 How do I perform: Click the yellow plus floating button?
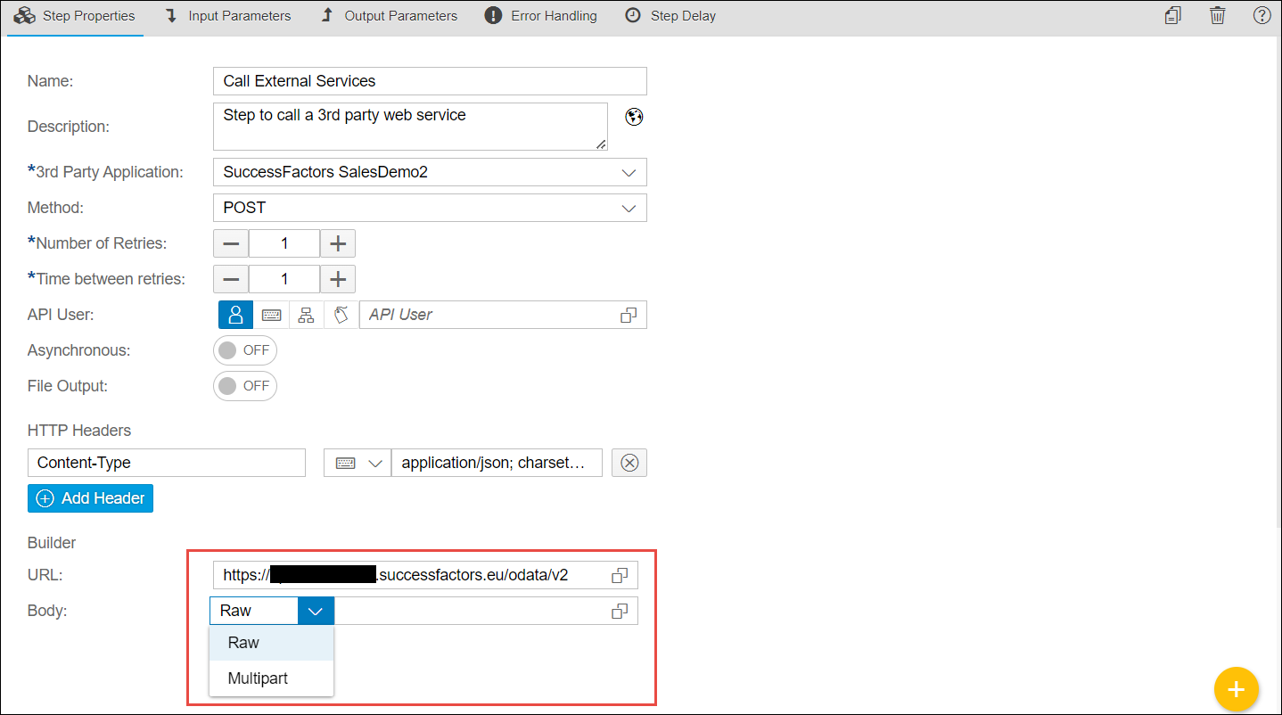pyautogui.click(x=1236, y=689)
